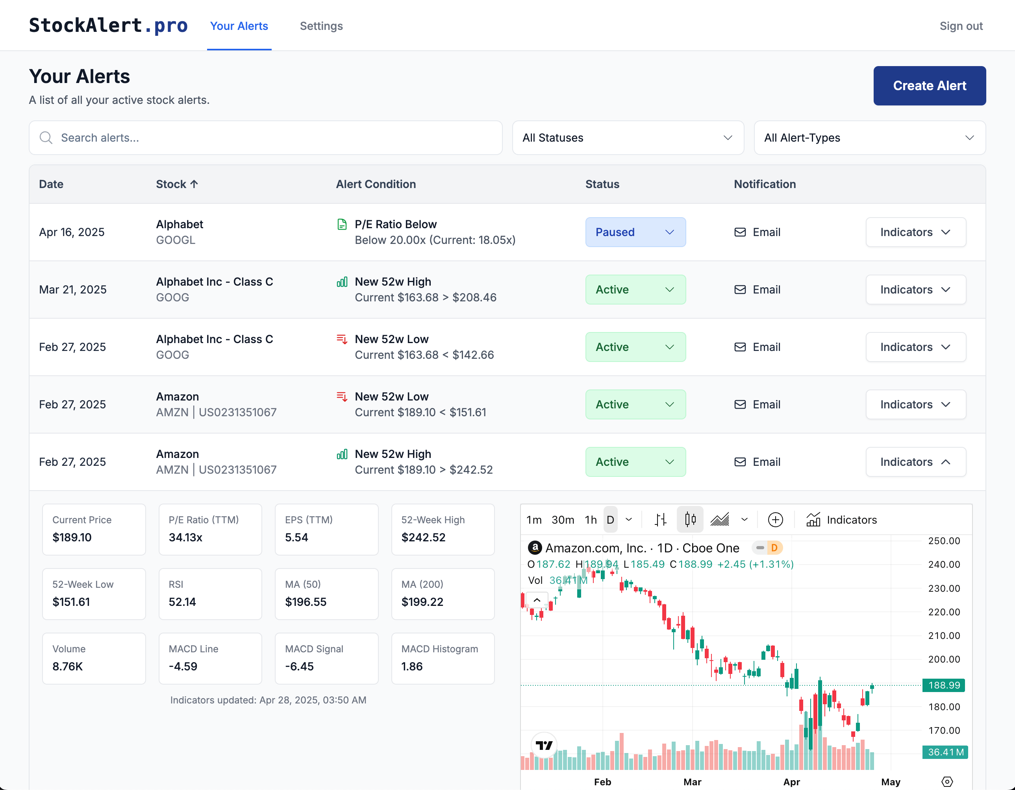Screen dimensions: 1015x790
Task: Click the email envelope icon on Mar 21 row
Action: [x=740, y=290]
